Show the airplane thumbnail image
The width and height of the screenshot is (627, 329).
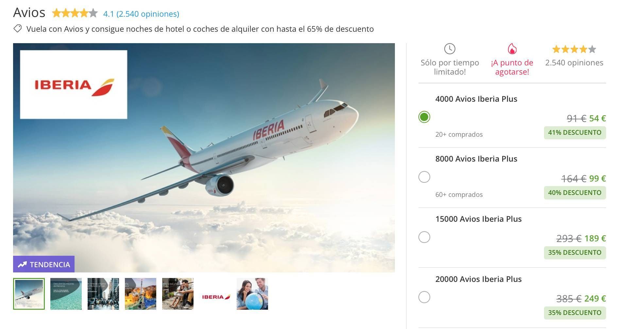29,294
